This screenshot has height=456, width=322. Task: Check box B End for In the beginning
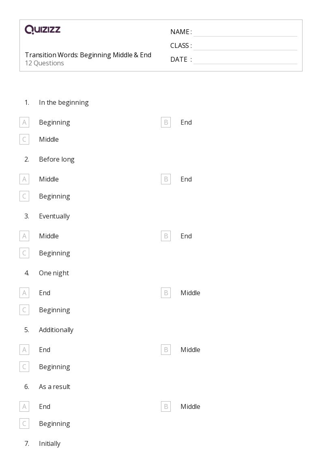pyautogui.click(x=166, y=123)
